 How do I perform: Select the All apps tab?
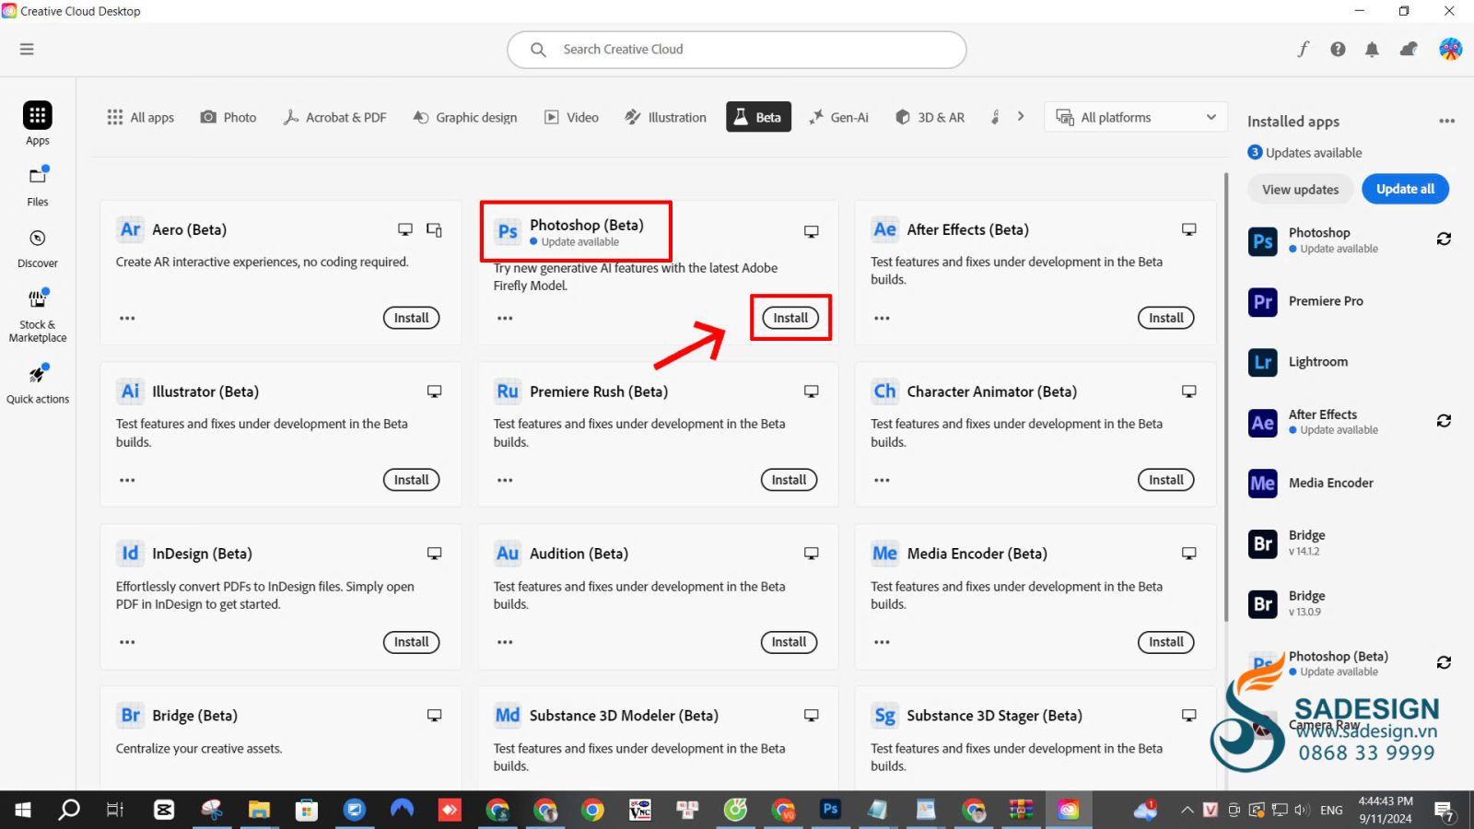click(x=141, y=117)
